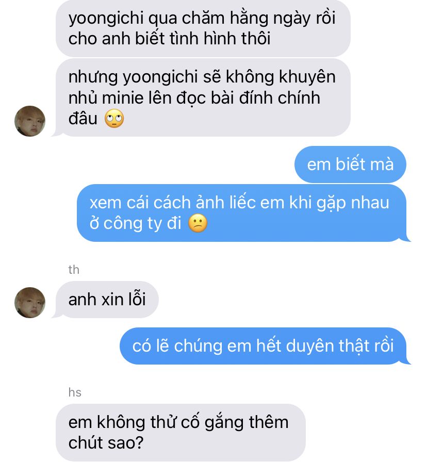The image size is (427, 462).
Task: Tap the avatar next to 'anh xin lỗi'
Action: [30, 303]
